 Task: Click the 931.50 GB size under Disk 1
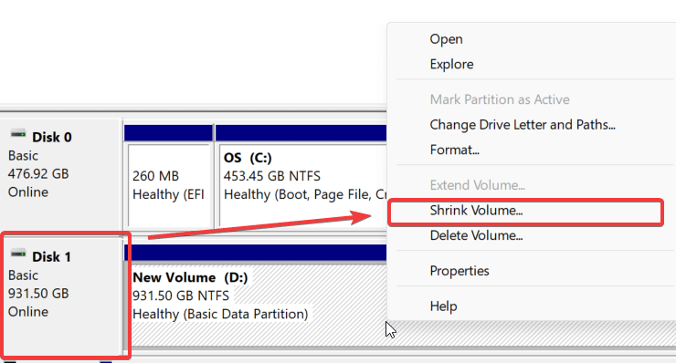tap(38, 294)
